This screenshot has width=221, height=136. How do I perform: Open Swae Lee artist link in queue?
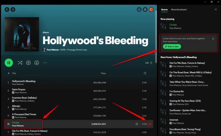pyautogui.click(x=187, y=114)
